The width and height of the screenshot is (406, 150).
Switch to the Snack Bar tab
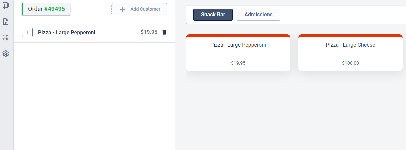pos(213,15)
